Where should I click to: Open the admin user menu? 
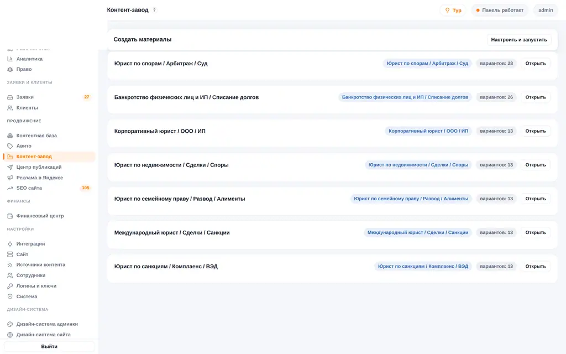(x=546, y=11)
